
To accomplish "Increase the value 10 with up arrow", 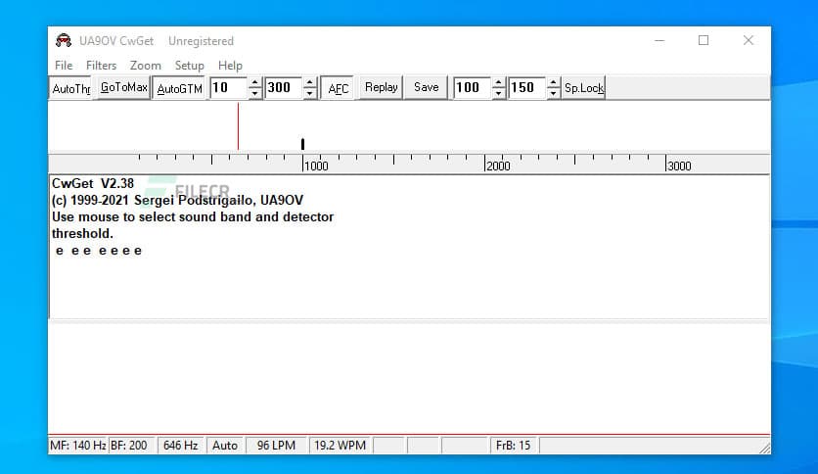I will pyautogui.click(x=254, y=82).
